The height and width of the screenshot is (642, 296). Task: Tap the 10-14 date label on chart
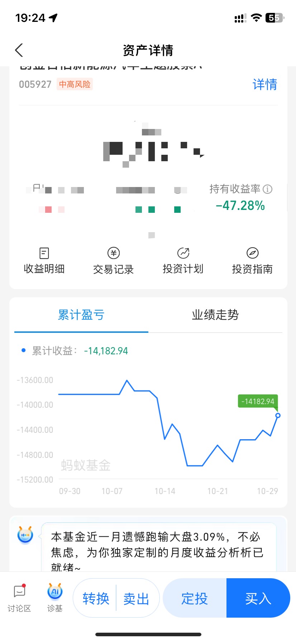click(x=165, y=491)
